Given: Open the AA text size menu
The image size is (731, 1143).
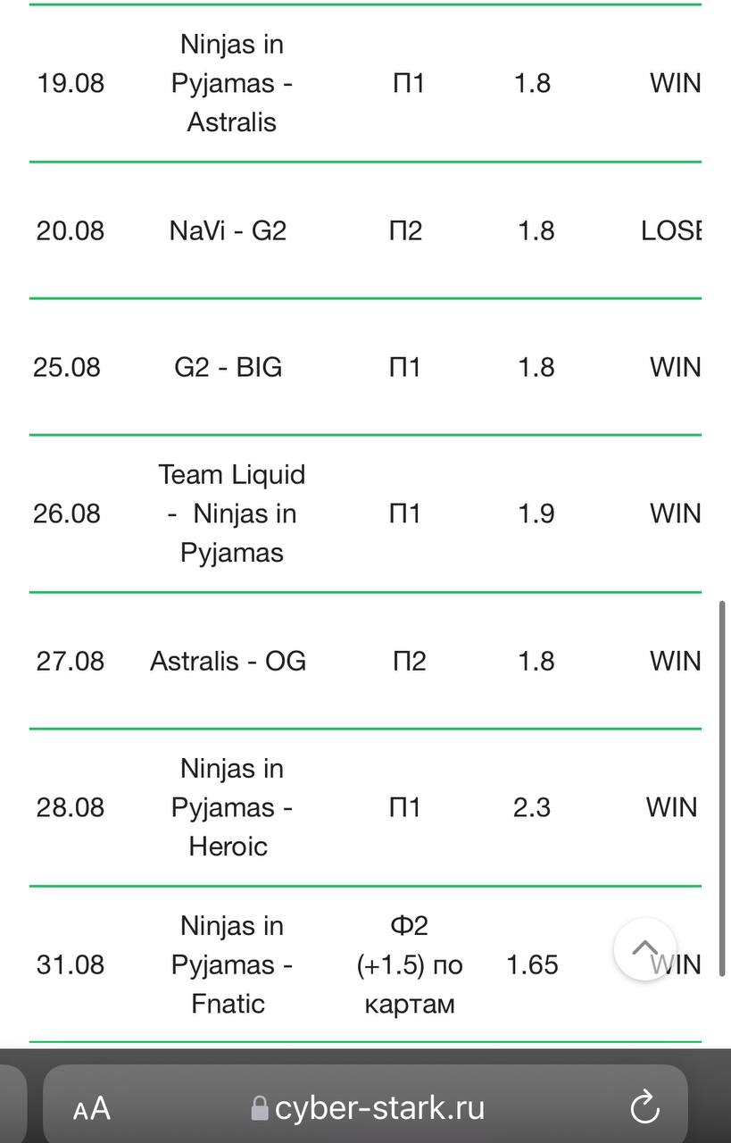Looking at the screenshot, I should click(x=91, y=1109).
